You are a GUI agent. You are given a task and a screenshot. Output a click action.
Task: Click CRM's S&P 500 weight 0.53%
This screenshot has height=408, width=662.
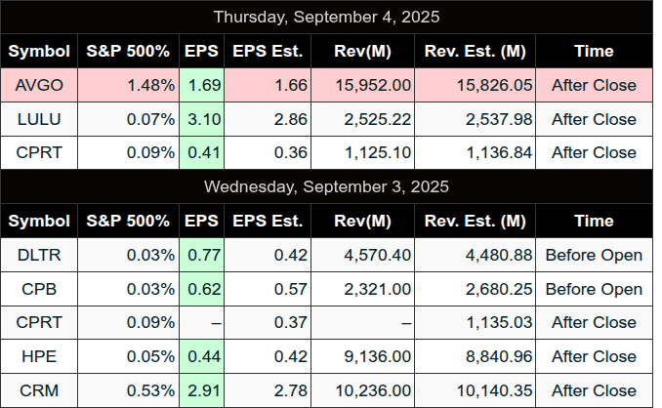128,390
